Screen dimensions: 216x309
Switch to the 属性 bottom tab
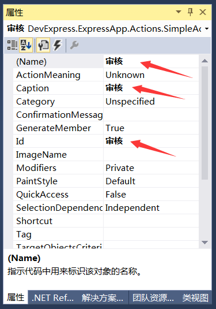coord(16,297)
